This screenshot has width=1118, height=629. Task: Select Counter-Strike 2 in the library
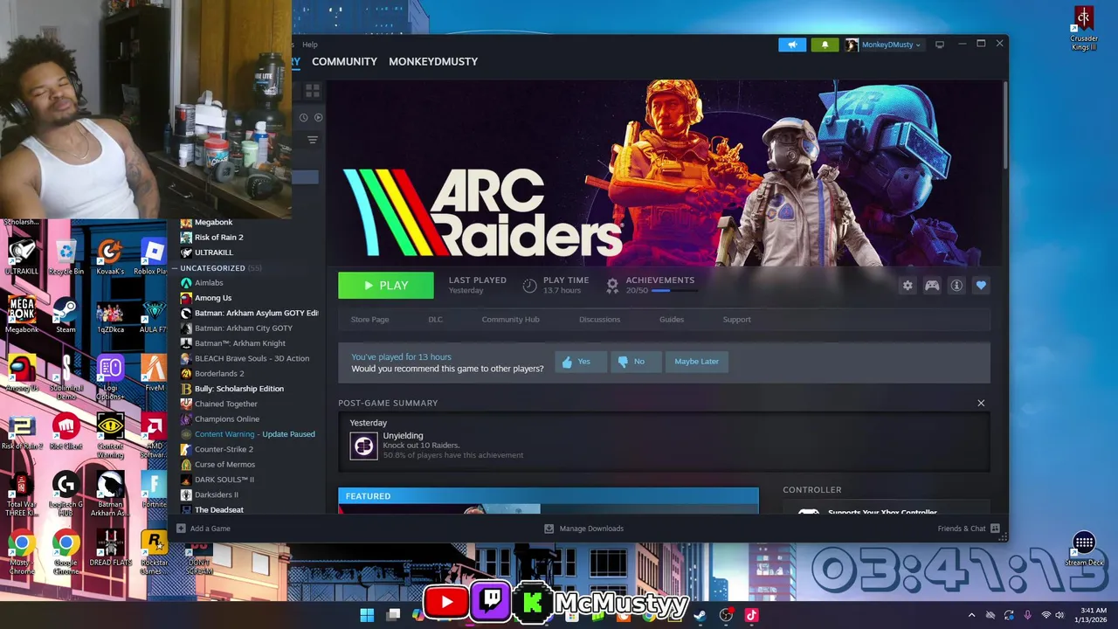tap(224, 449)
